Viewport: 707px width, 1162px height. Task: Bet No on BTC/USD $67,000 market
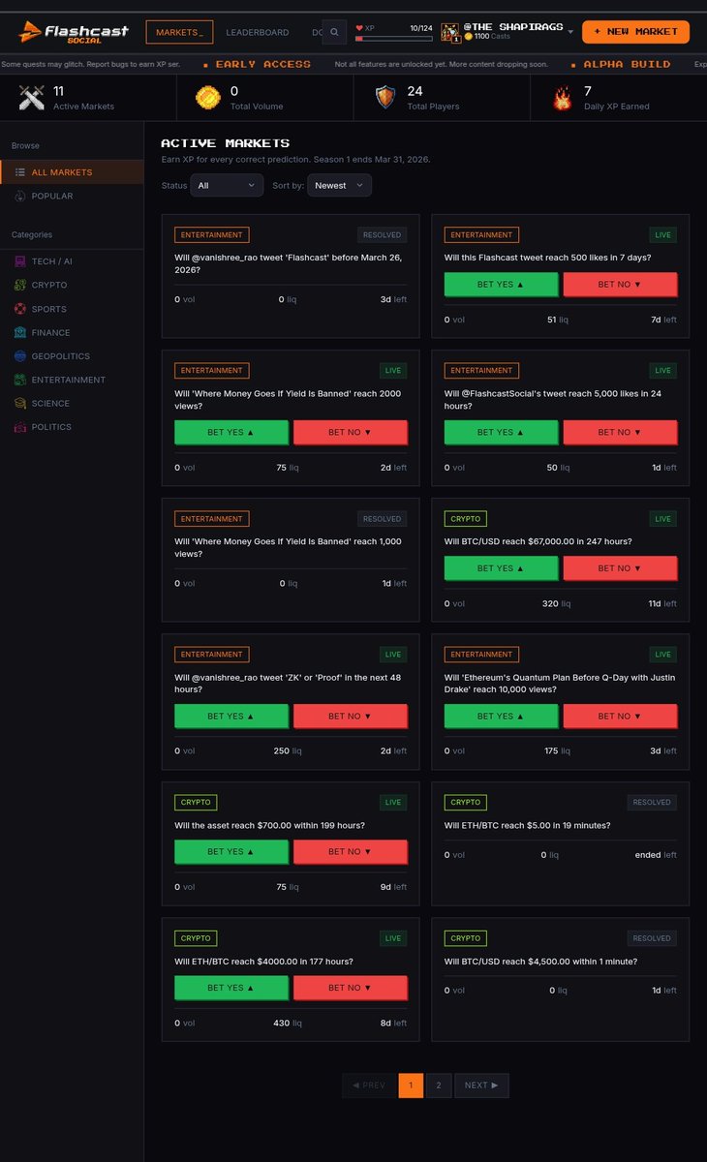pyautogui.click(x=620, y=568)
